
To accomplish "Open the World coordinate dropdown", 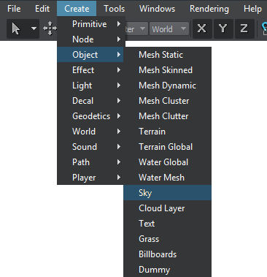I will click(169, 29).
